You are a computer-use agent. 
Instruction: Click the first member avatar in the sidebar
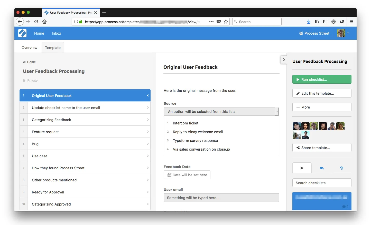pos(297,126)
